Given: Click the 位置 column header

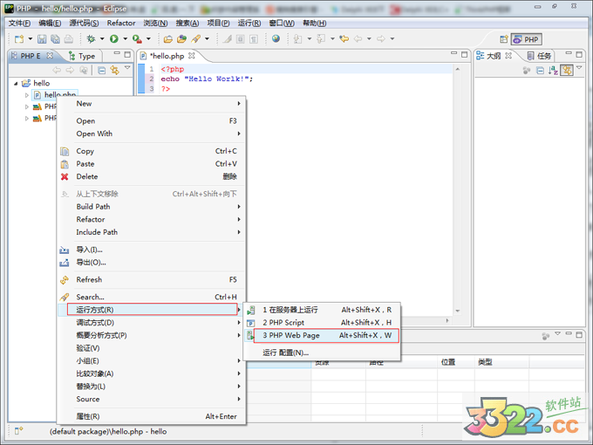Looking at the screenshot, I should pyautogui.click(x=456, y=362).
